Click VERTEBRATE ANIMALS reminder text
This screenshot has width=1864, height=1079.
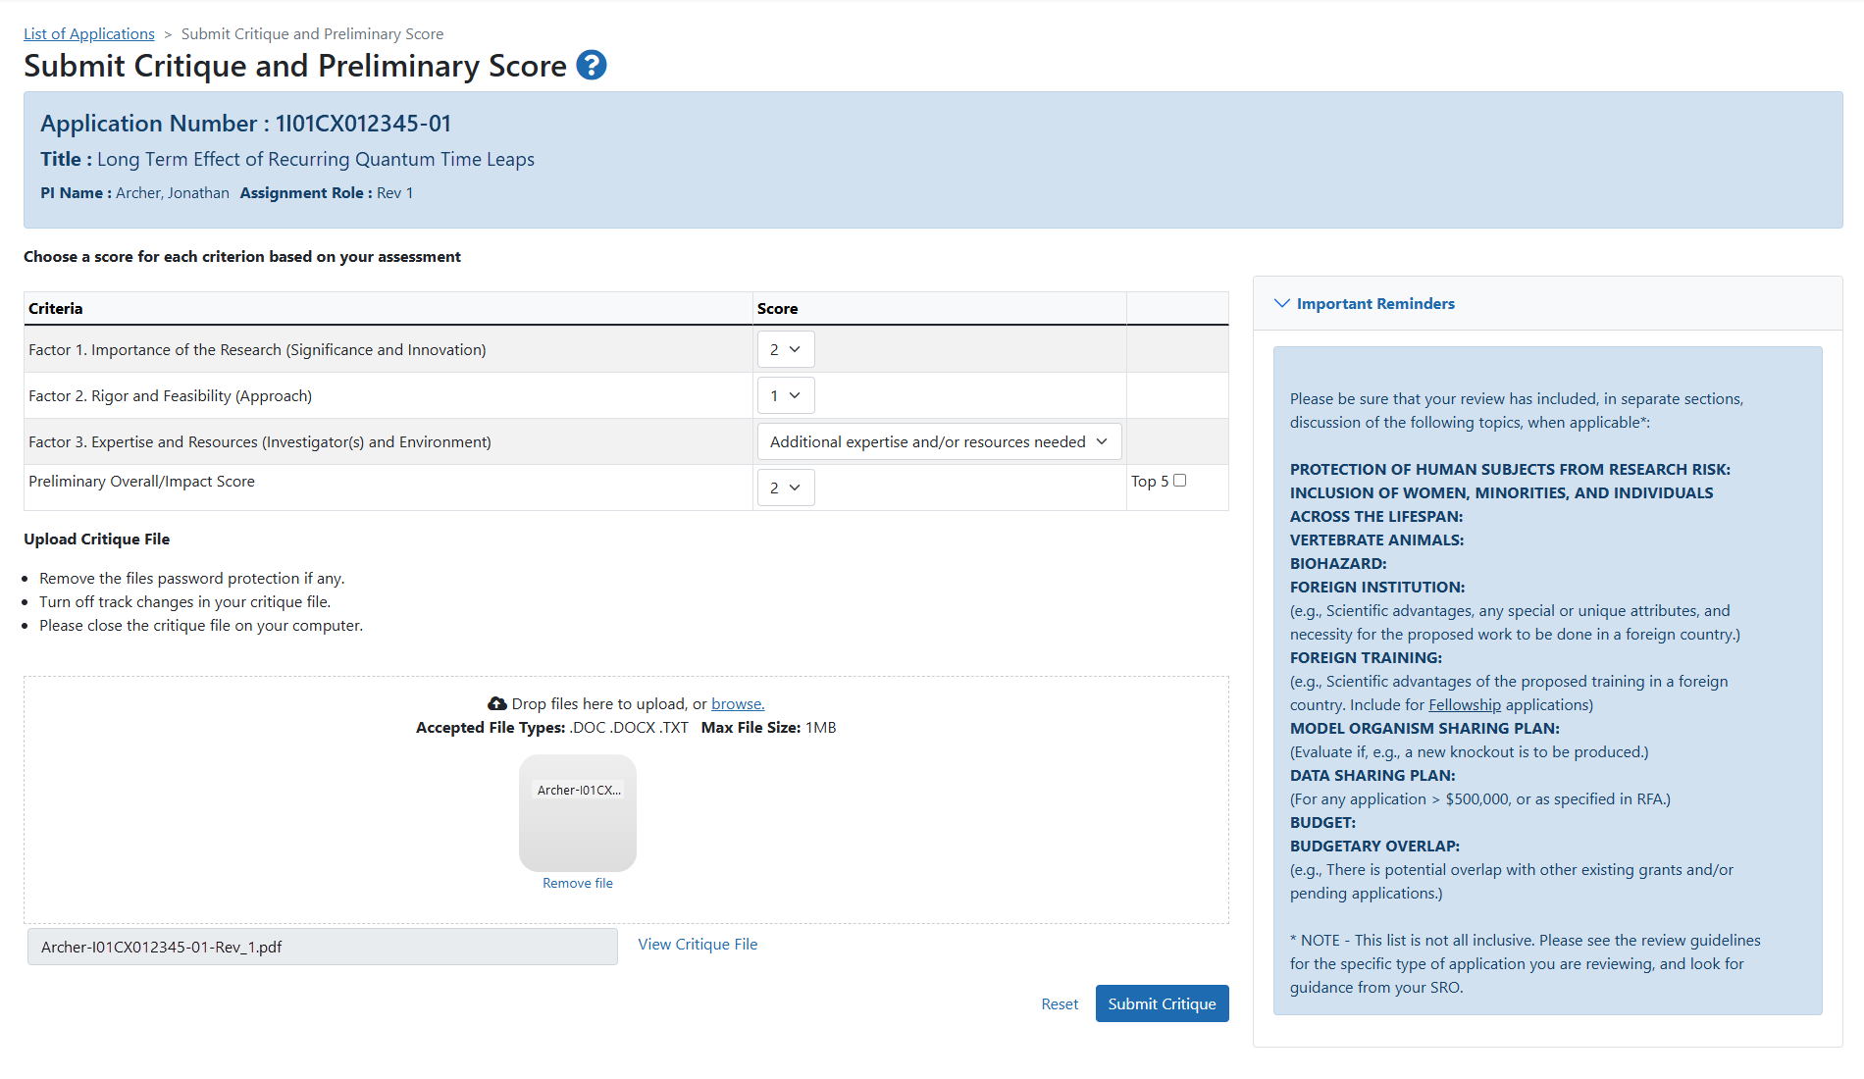pos(1376,539)
